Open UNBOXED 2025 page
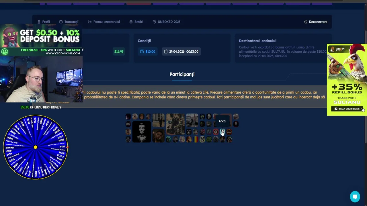Screen dimensions: 367x206 [167, 22]
